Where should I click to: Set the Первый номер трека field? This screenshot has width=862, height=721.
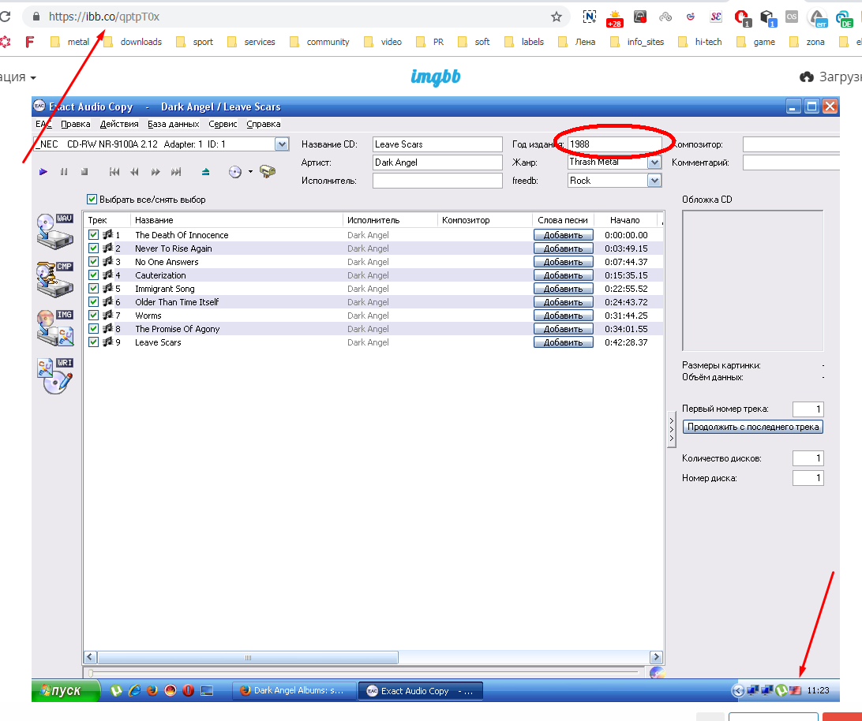pos(808,409)
